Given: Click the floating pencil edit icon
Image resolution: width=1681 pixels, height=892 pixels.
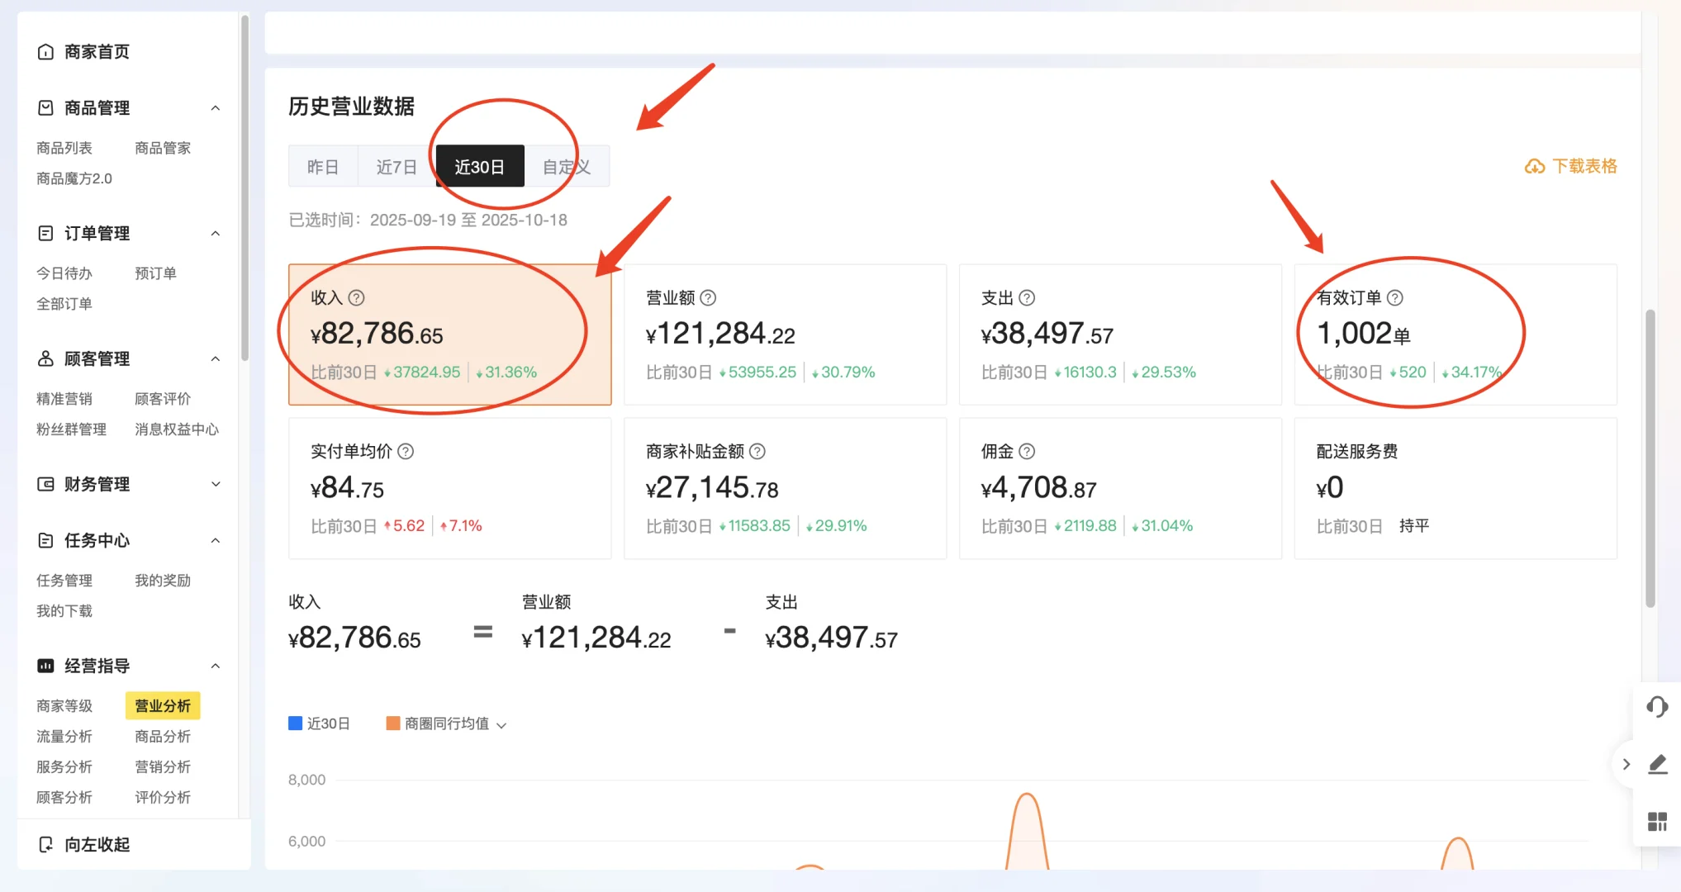Looking at the screenshot, I should [1658, 764].
